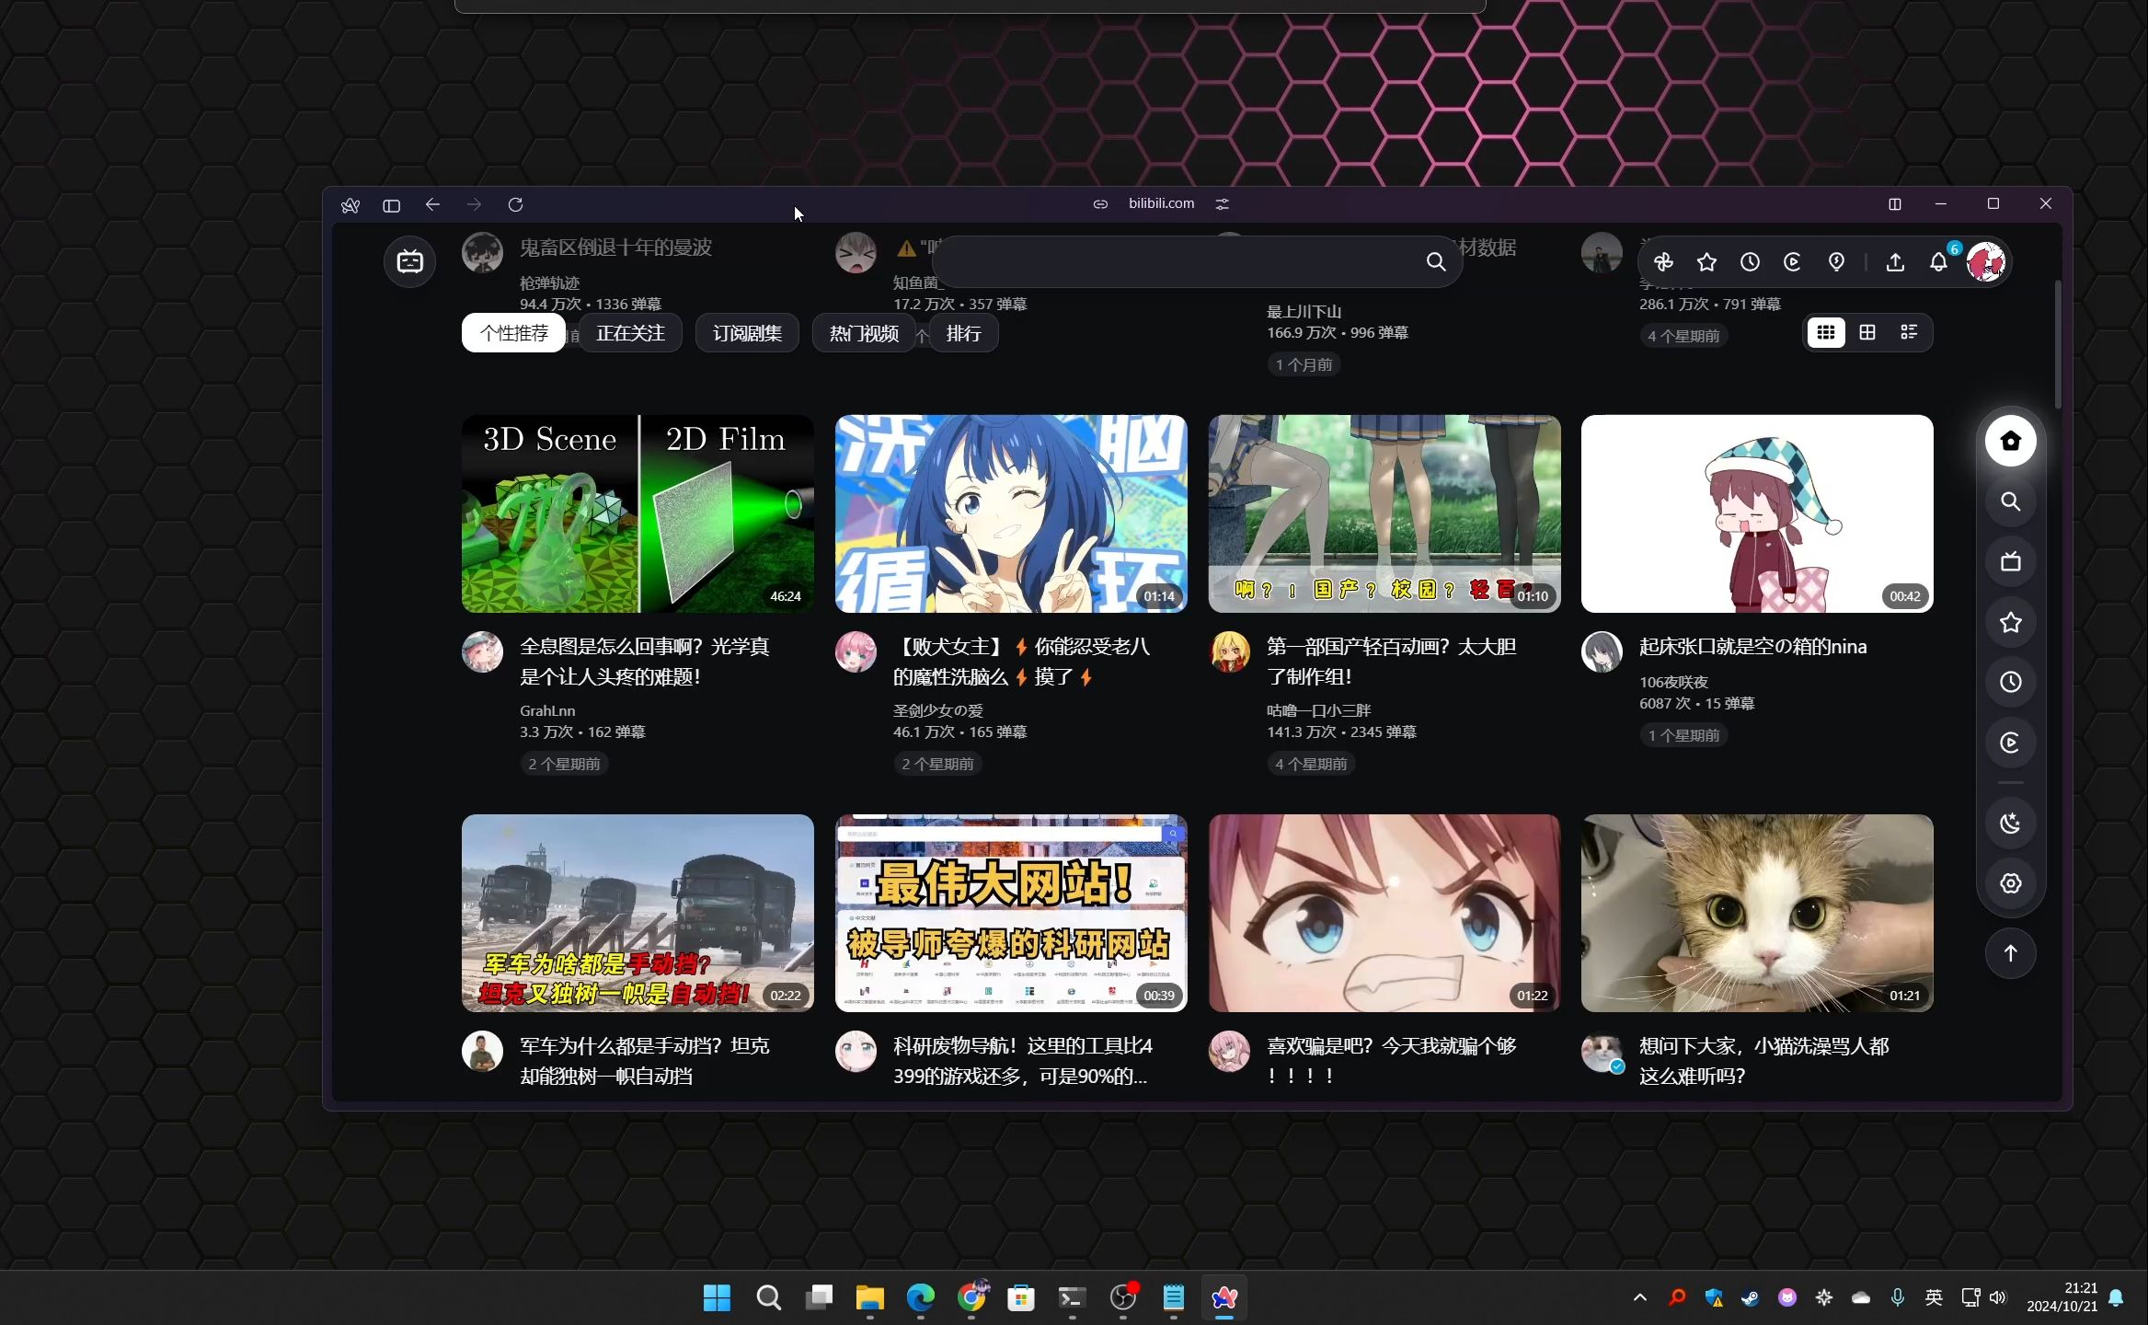Open uploader GrahLnn's channel
2148x1325 pixels.
click(547, 711)
